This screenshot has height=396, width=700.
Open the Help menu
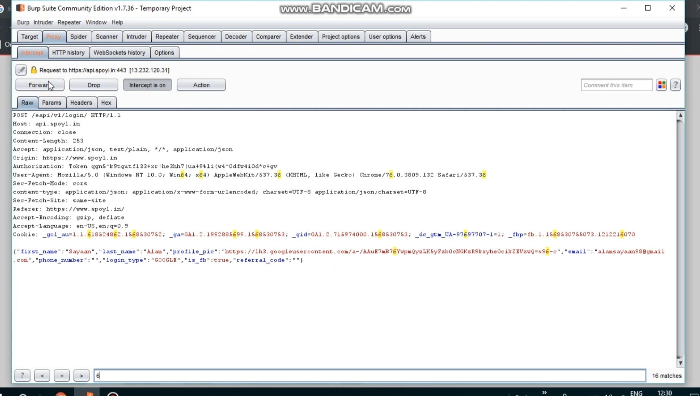point(117,22)
